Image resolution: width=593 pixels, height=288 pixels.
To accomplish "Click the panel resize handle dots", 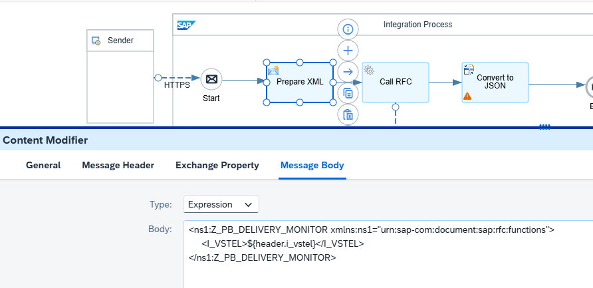I will pyautogui.click(x=544, y=127).
